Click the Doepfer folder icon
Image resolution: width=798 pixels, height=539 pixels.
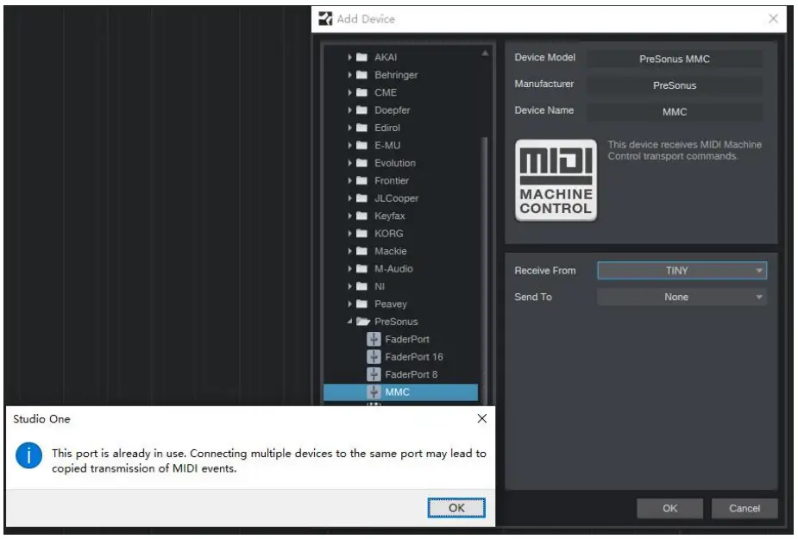click(361, 110)
